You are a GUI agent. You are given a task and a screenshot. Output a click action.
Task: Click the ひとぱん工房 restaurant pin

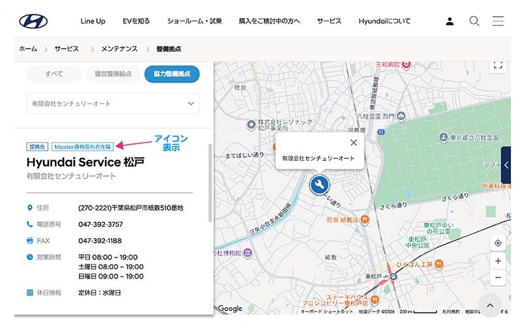(439, 265)
